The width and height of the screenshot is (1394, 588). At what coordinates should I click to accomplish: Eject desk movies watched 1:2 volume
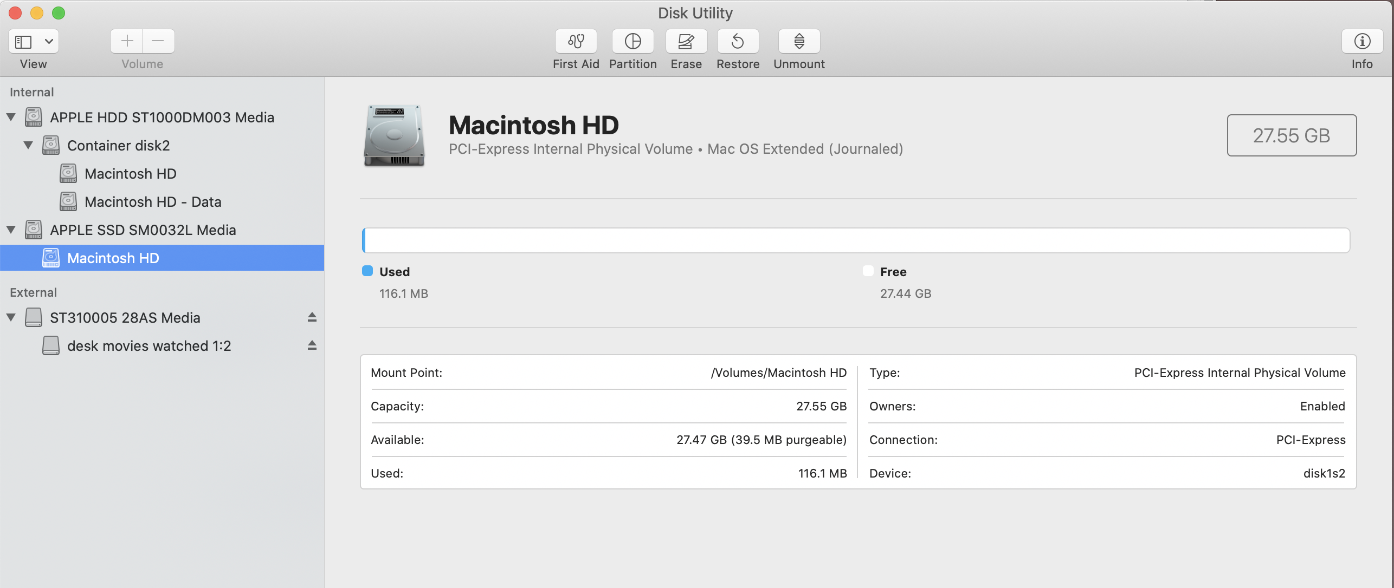[x=312, y=345]
